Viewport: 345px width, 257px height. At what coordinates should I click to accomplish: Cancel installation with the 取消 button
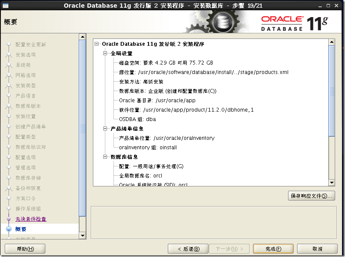[x=317, y=249]
